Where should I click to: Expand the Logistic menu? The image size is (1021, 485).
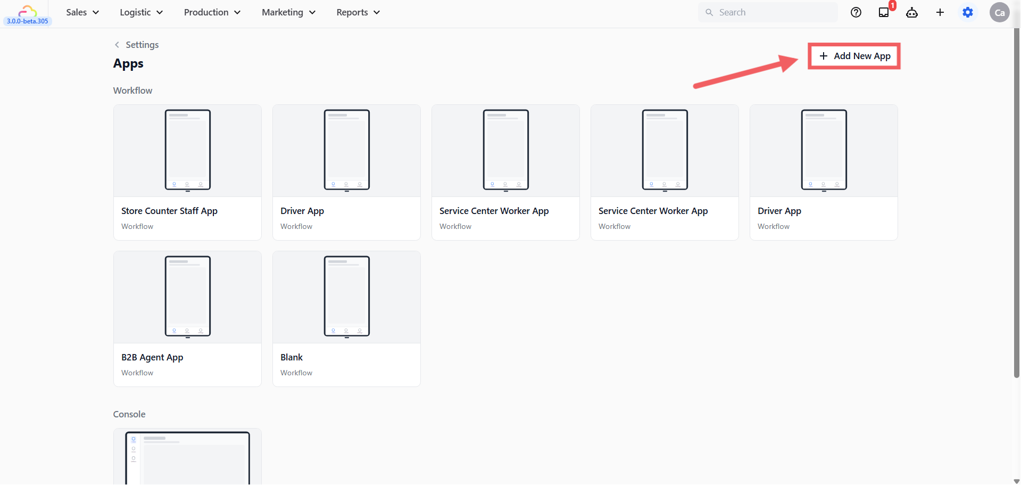tap(141, 12)
